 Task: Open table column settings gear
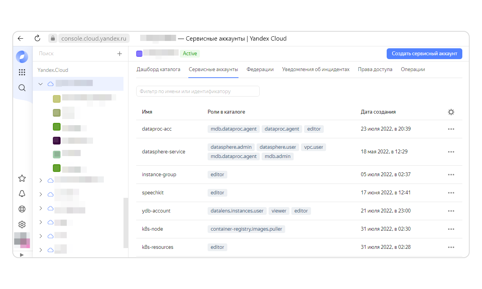tap(451, 112)
